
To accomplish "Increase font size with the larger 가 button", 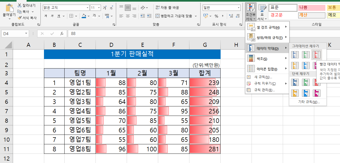I will [105, 8].
